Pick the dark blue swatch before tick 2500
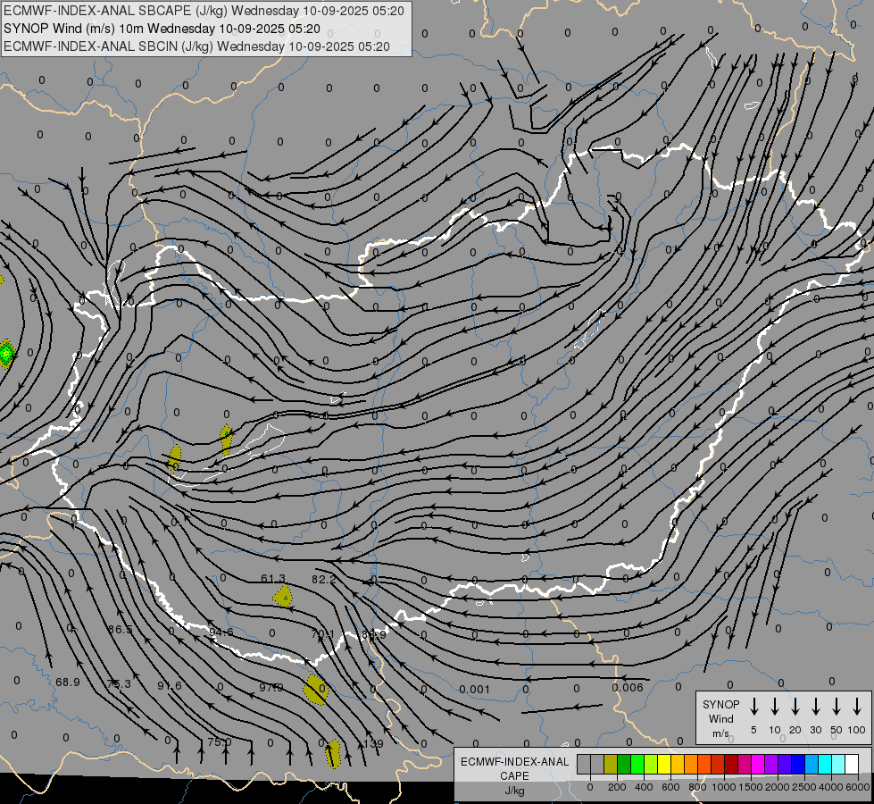 pyautogui.click(x=797, y=765)
